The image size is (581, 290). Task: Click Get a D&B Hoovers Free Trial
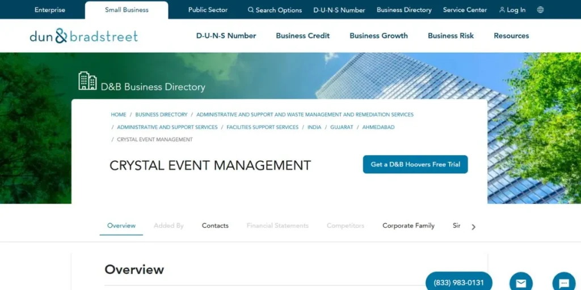click(415, 164)
